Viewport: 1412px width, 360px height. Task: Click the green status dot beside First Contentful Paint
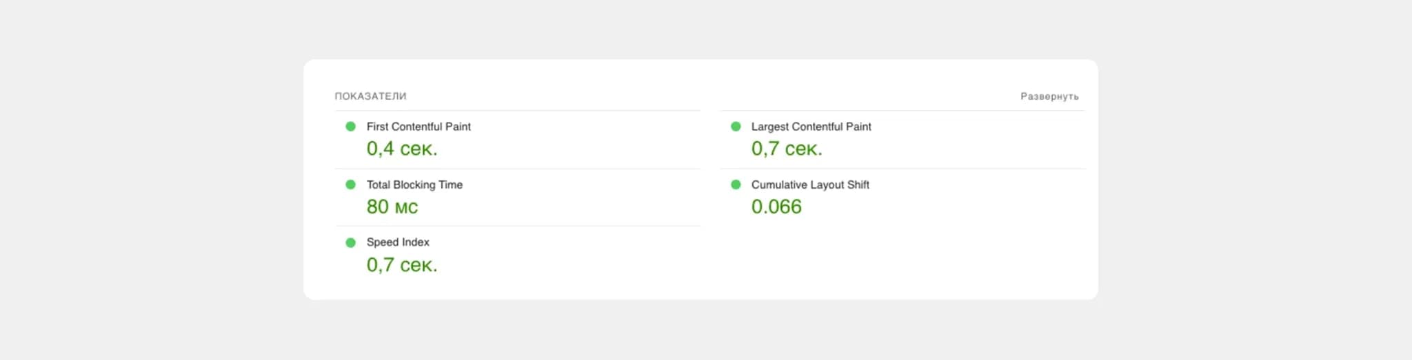point(350,127)
